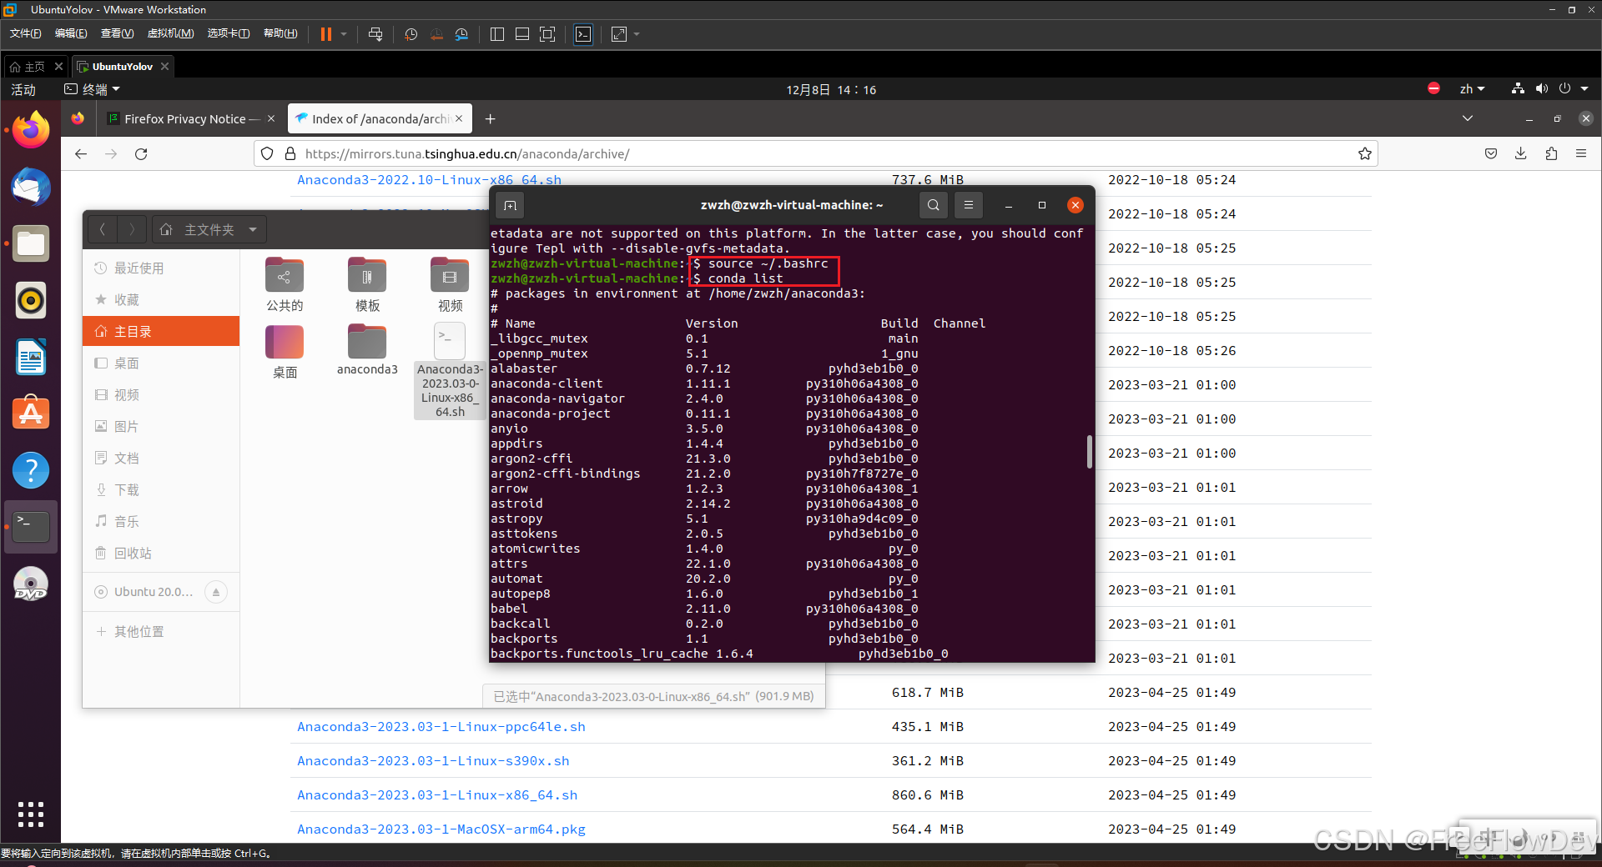Enter full screen via VMware toolbar icon

(x=620, y=34)
